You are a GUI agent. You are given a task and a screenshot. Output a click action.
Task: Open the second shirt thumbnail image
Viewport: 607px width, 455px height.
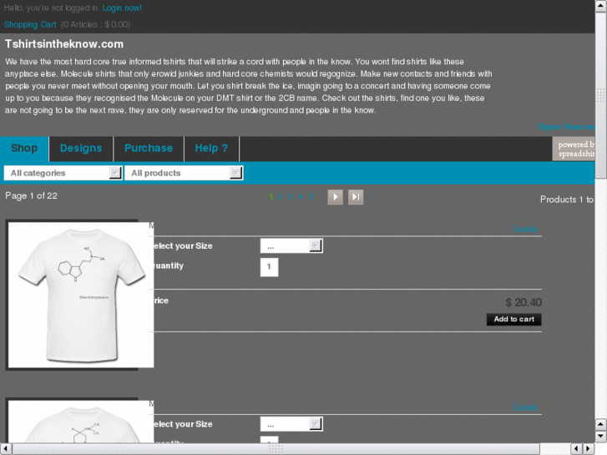pos(81,422)
